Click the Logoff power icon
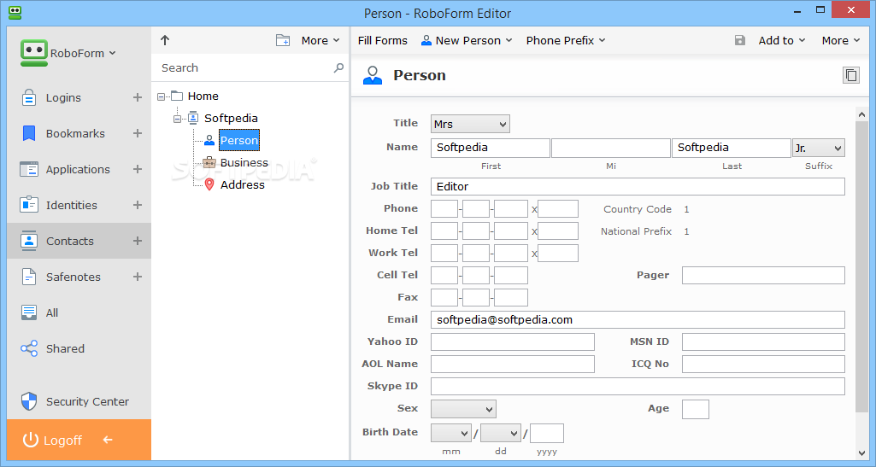This screenshot has height=467, width=876. pyautogui.click(x=30, y=440)
